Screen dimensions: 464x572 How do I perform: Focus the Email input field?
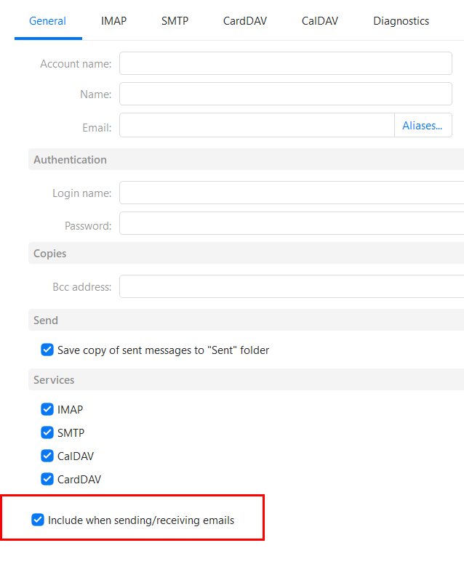point(257,125)
